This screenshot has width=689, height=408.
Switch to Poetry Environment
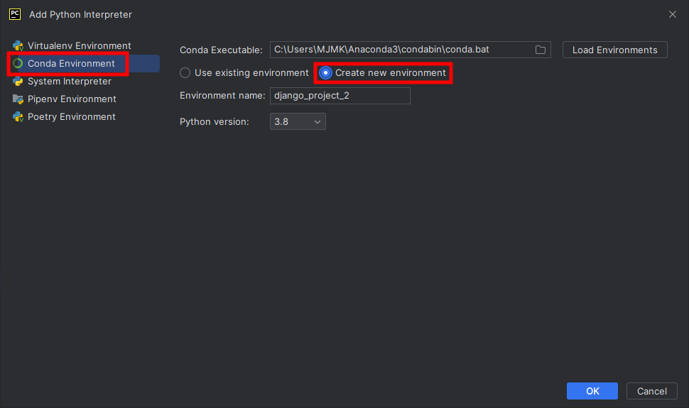pos(72,117)
